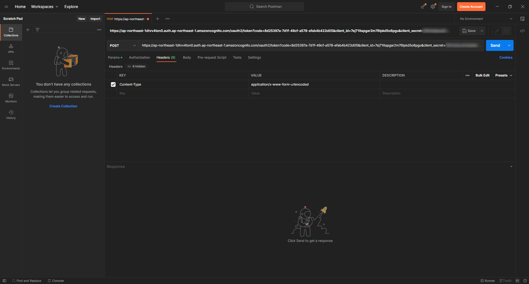
Task: Select the Headers (9) tab
Action: tap(166, 58)
